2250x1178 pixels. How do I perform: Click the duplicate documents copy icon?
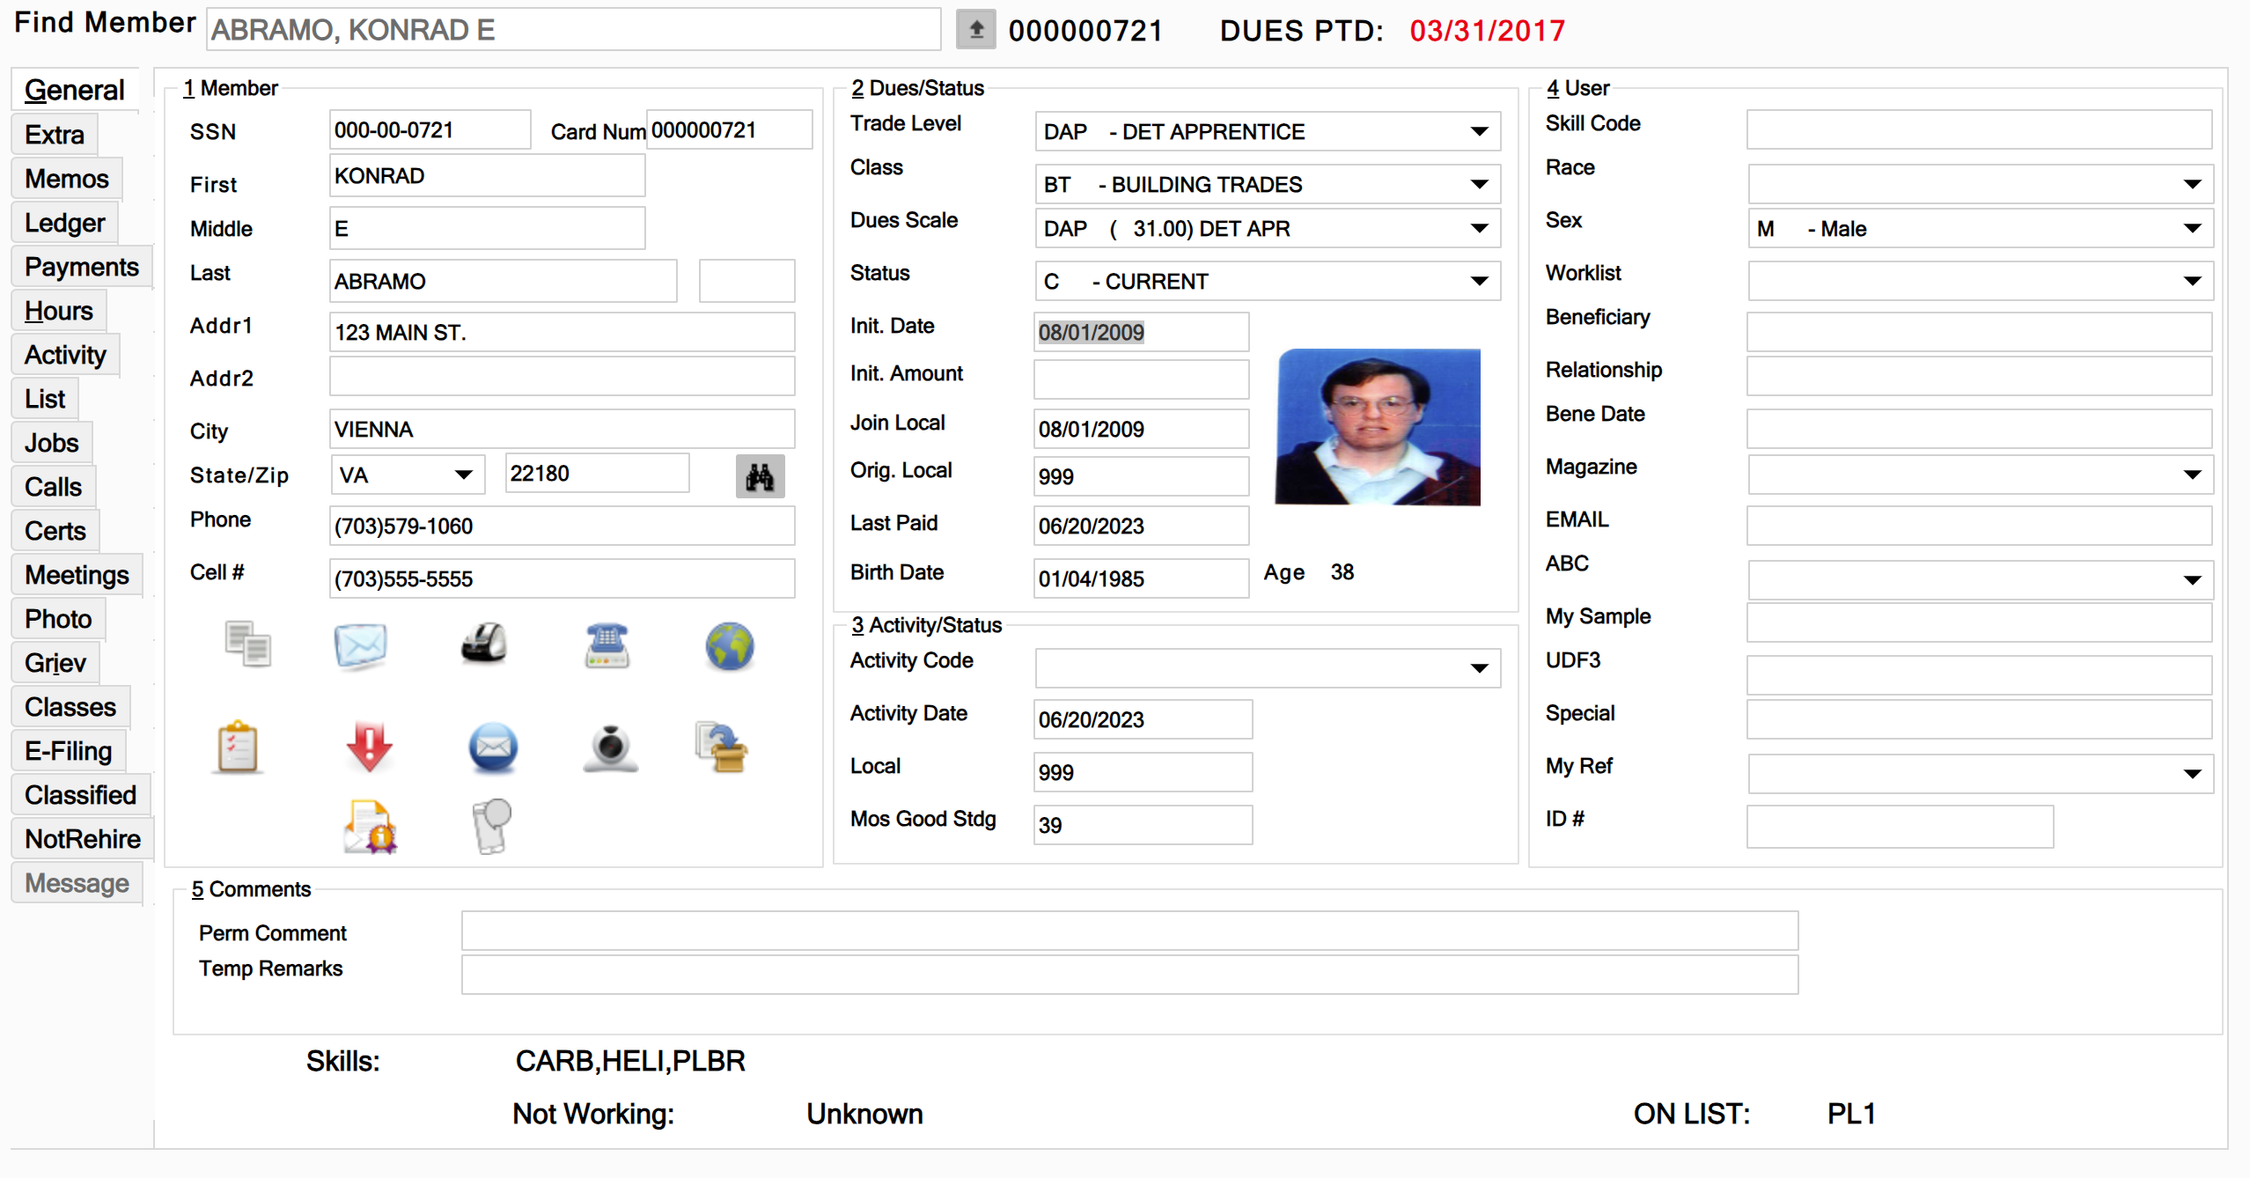coord(247,644)
